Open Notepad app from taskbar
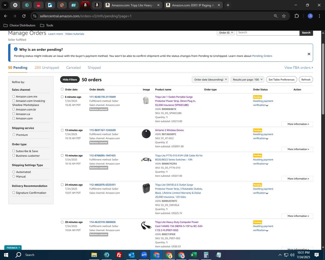325x260 pixels. coord(218,255)
